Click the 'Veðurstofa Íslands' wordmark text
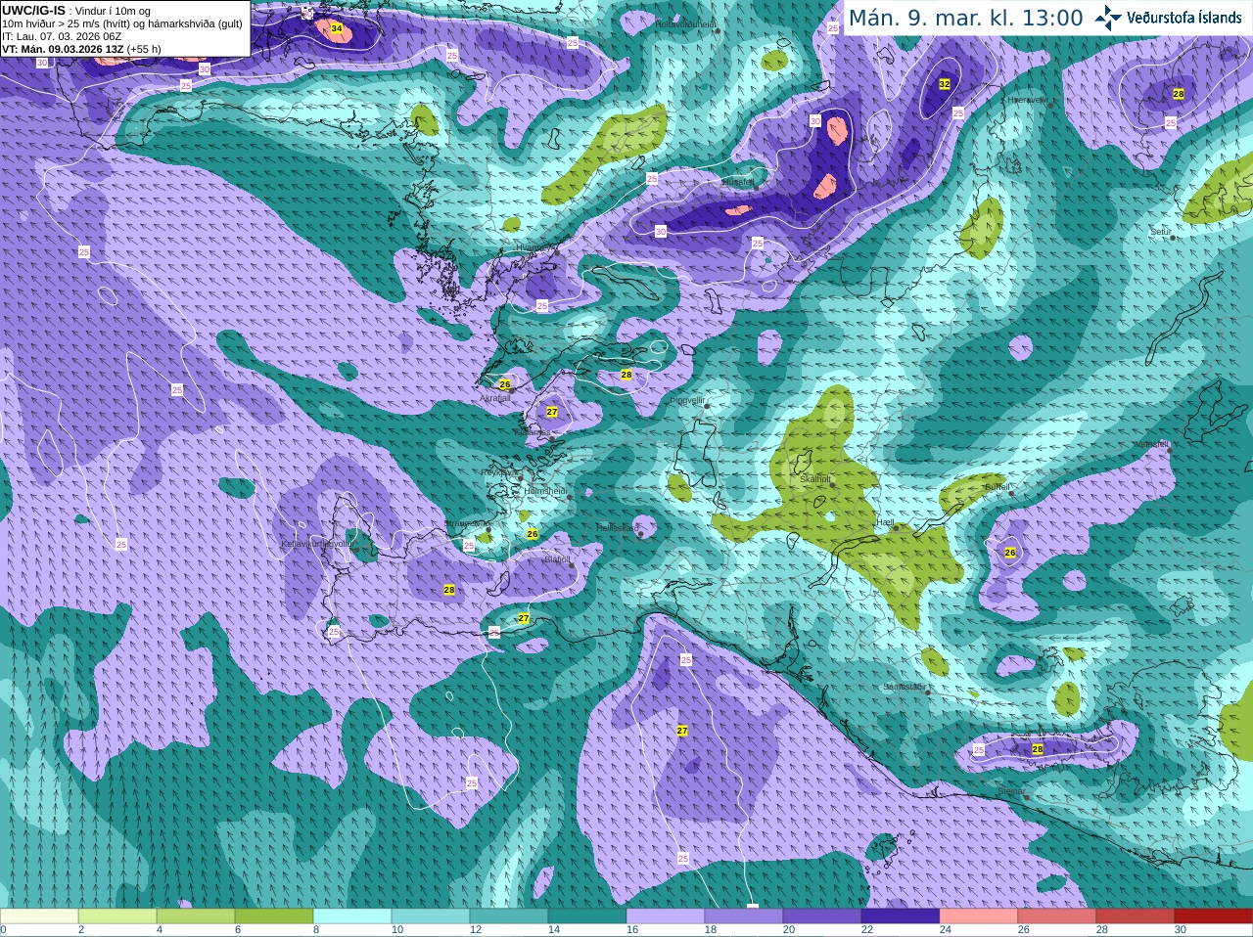 1184,18
